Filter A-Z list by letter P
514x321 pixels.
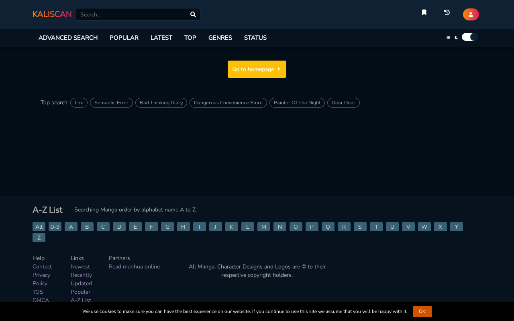pyautogui.click(x=312, y=227)
